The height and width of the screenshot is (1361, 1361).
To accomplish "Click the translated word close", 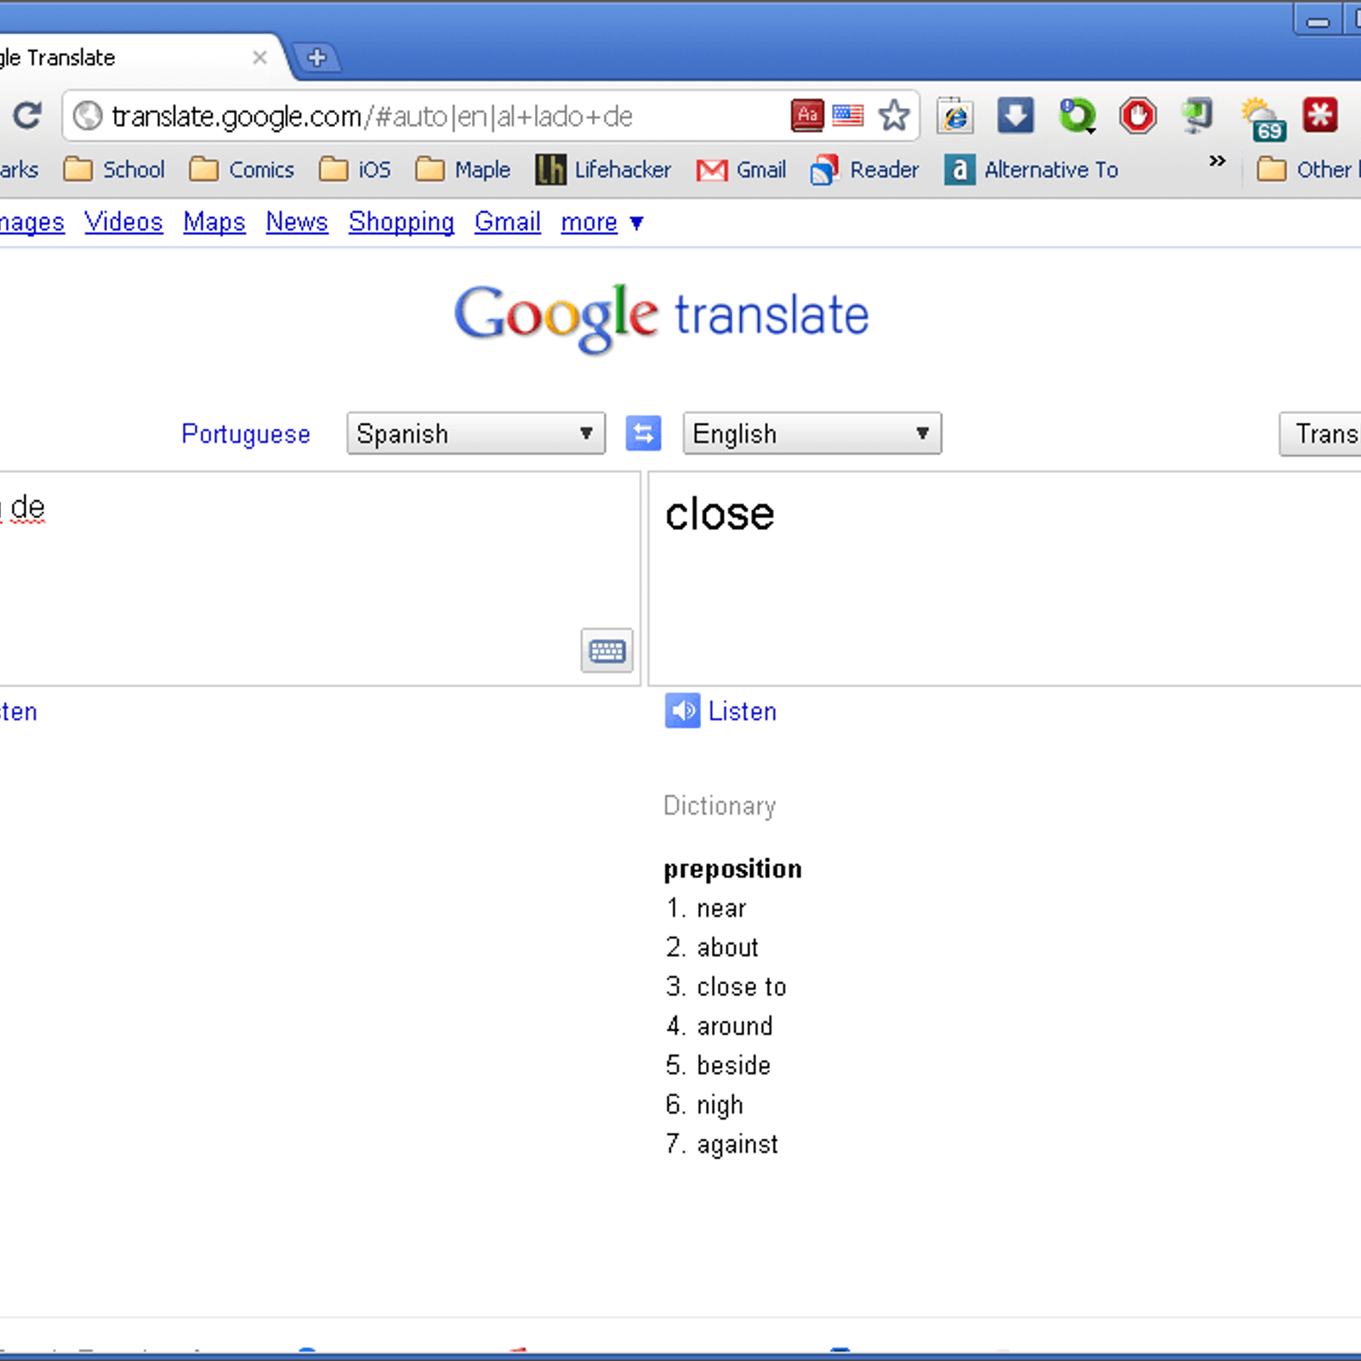I will pyautogui.click(x=720, y=514).
